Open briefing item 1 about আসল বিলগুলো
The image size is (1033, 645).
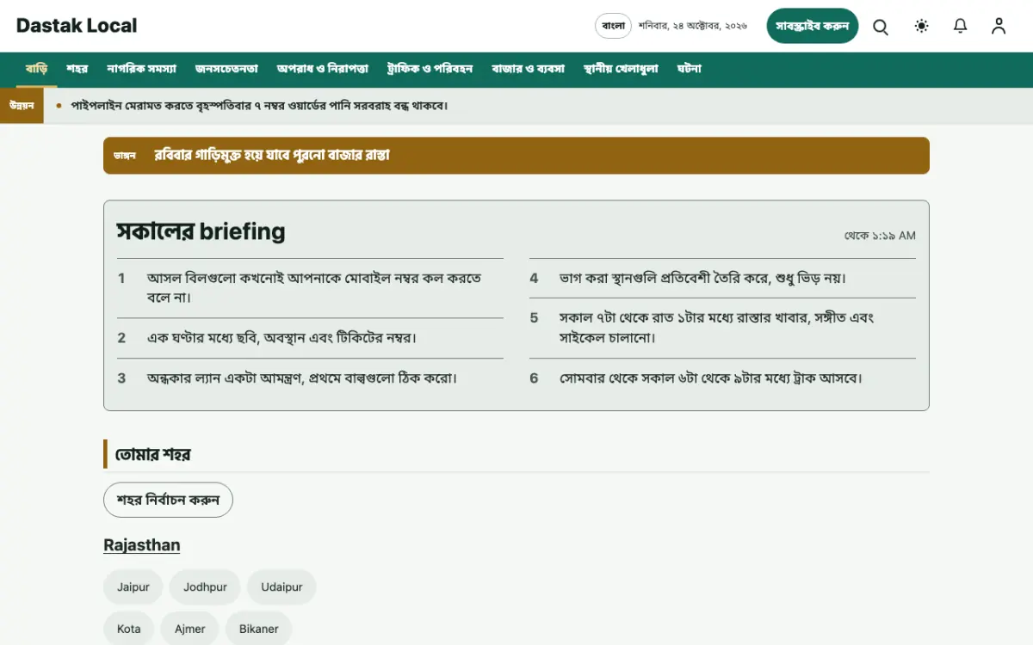pos(310,288)
